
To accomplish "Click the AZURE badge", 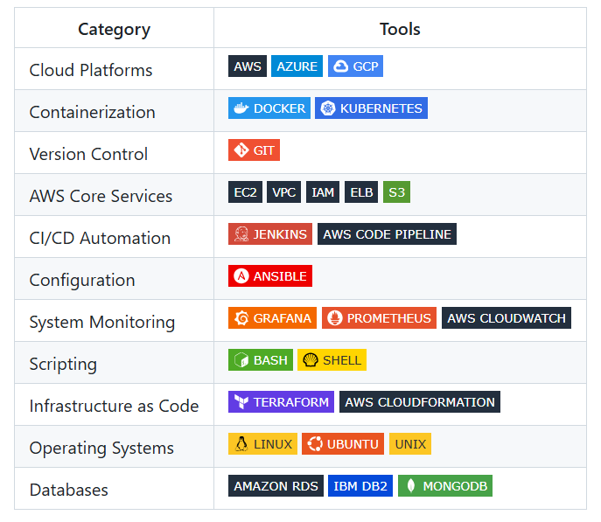I will pyautogui.click(x=297, y=66).
